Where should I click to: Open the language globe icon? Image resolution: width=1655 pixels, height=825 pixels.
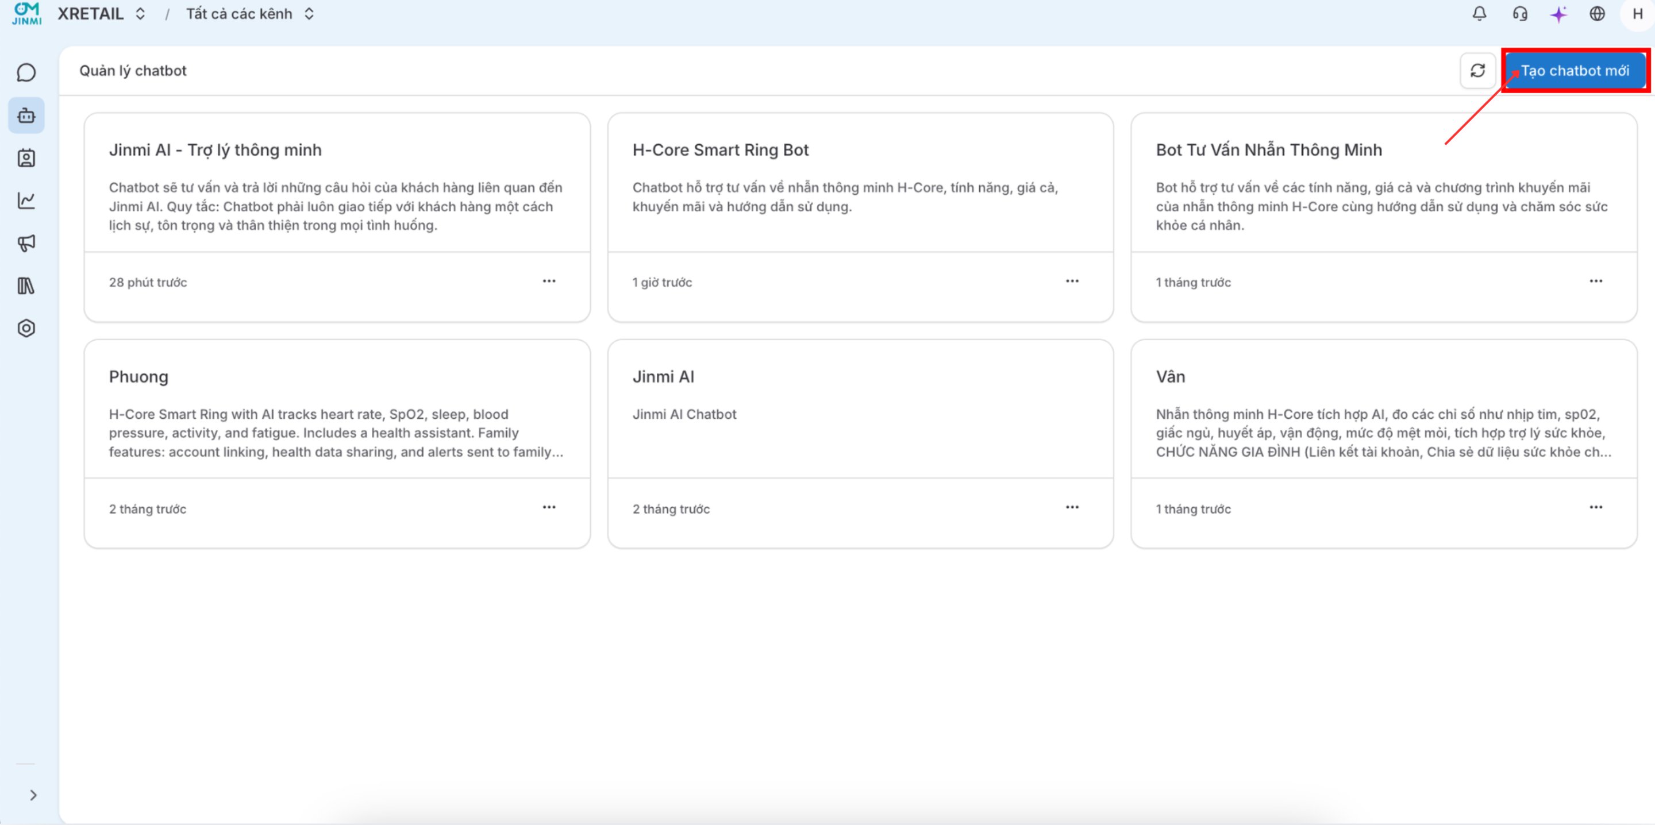coord(1596,13)
